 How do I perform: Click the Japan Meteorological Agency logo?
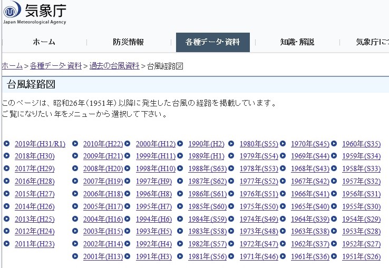[35, 13]
